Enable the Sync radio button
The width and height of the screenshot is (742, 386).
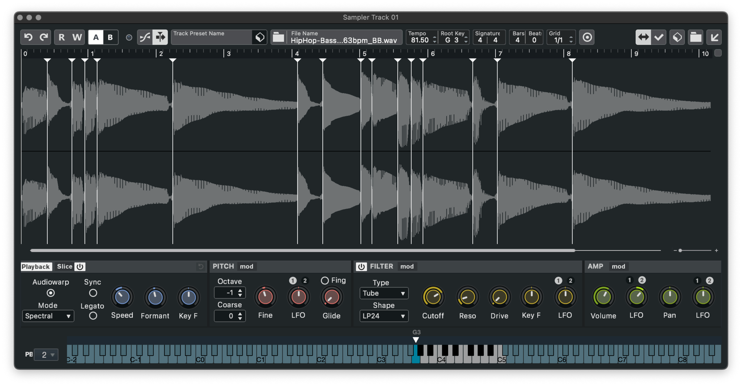point(93,293)
